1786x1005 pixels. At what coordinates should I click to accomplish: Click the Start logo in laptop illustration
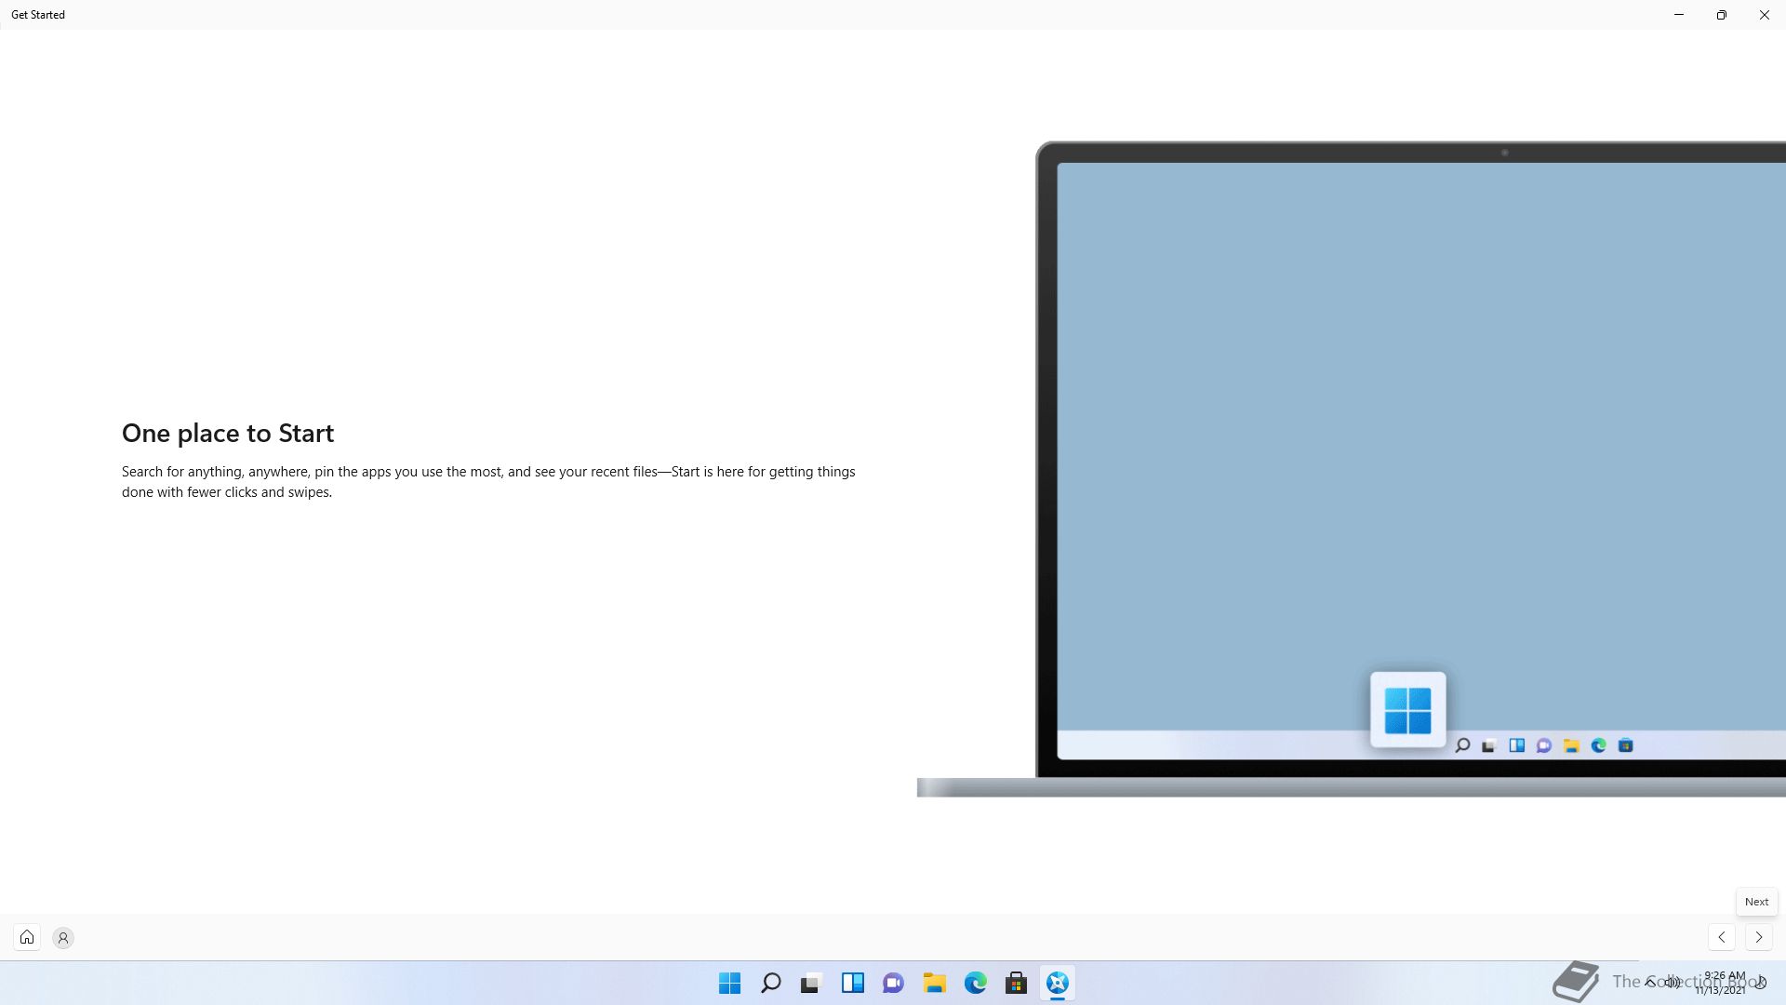coord(1408,710)
